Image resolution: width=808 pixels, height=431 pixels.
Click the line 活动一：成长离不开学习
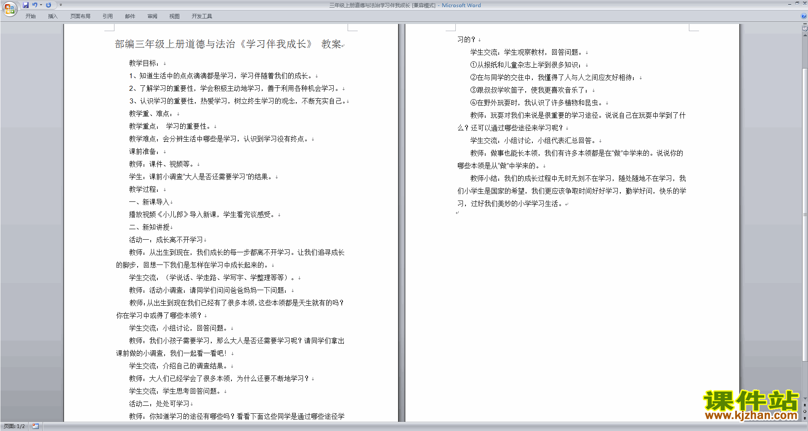tap(166, 240)
